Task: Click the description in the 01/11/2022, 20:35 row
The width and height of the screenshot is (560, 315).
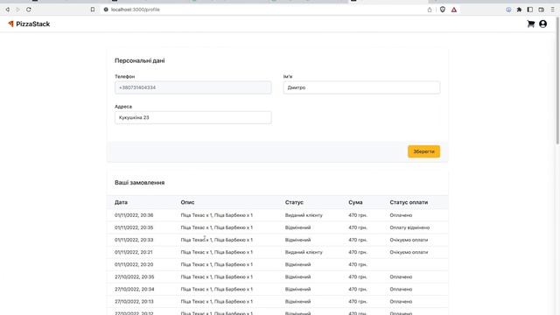Action: (216, 227)
